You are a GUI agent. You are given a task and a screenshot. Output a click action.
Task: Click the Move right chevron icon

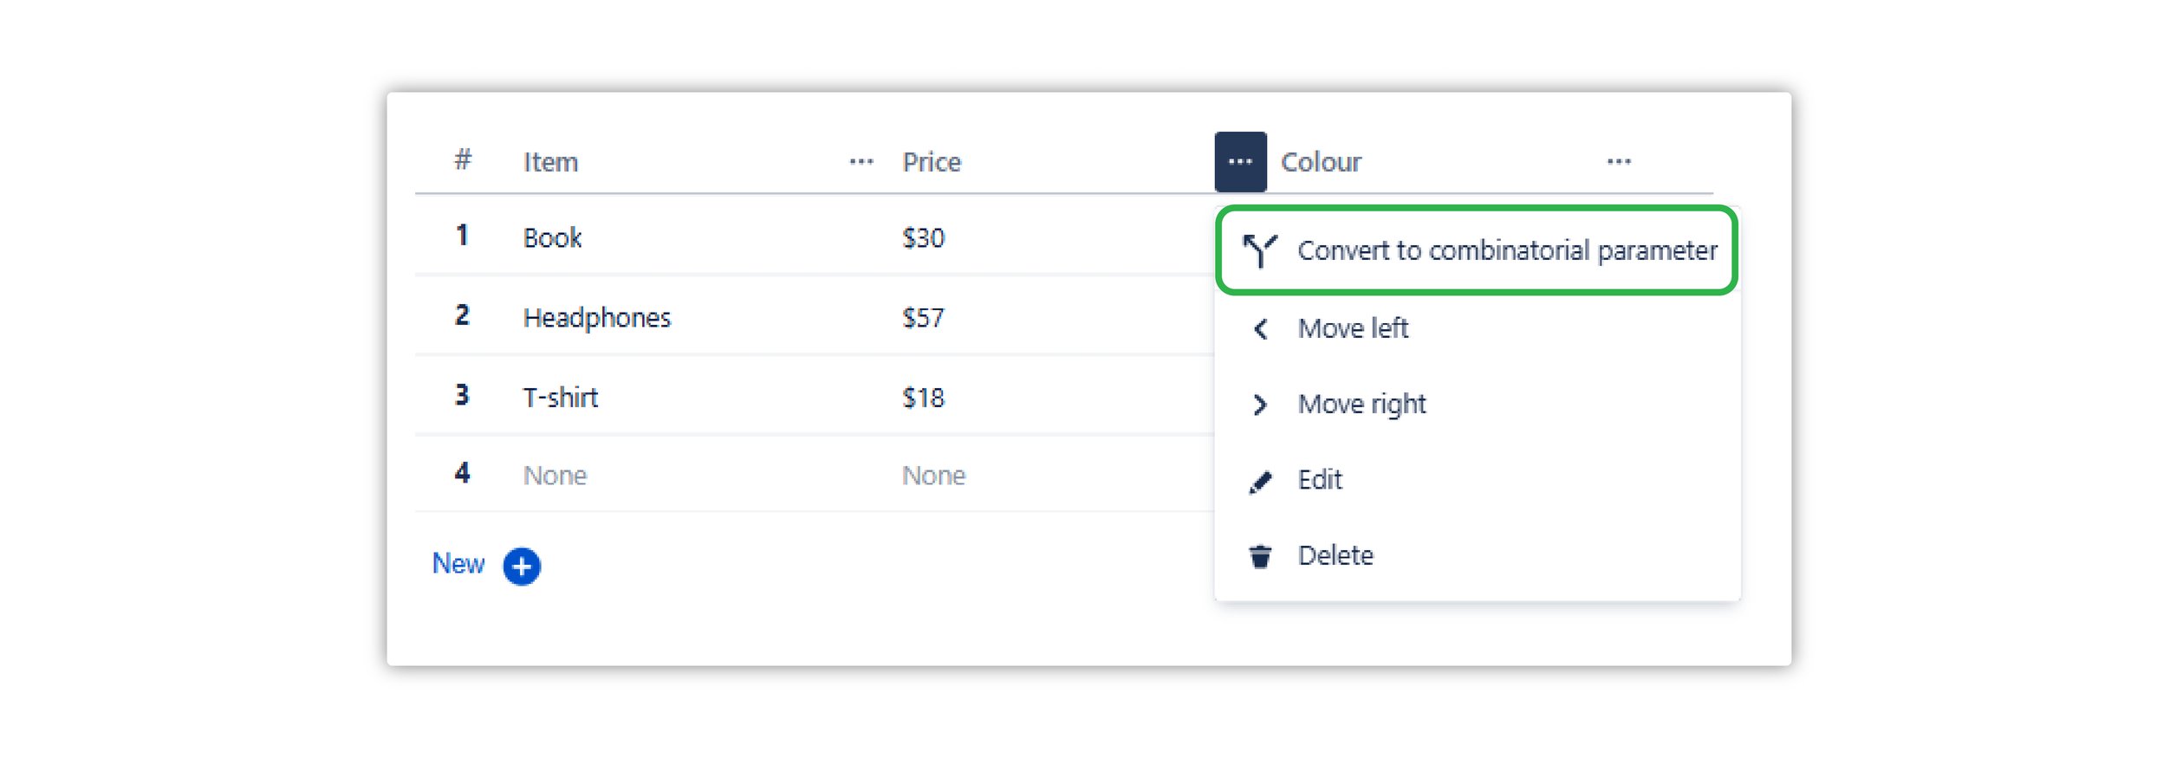(1261, 405)
